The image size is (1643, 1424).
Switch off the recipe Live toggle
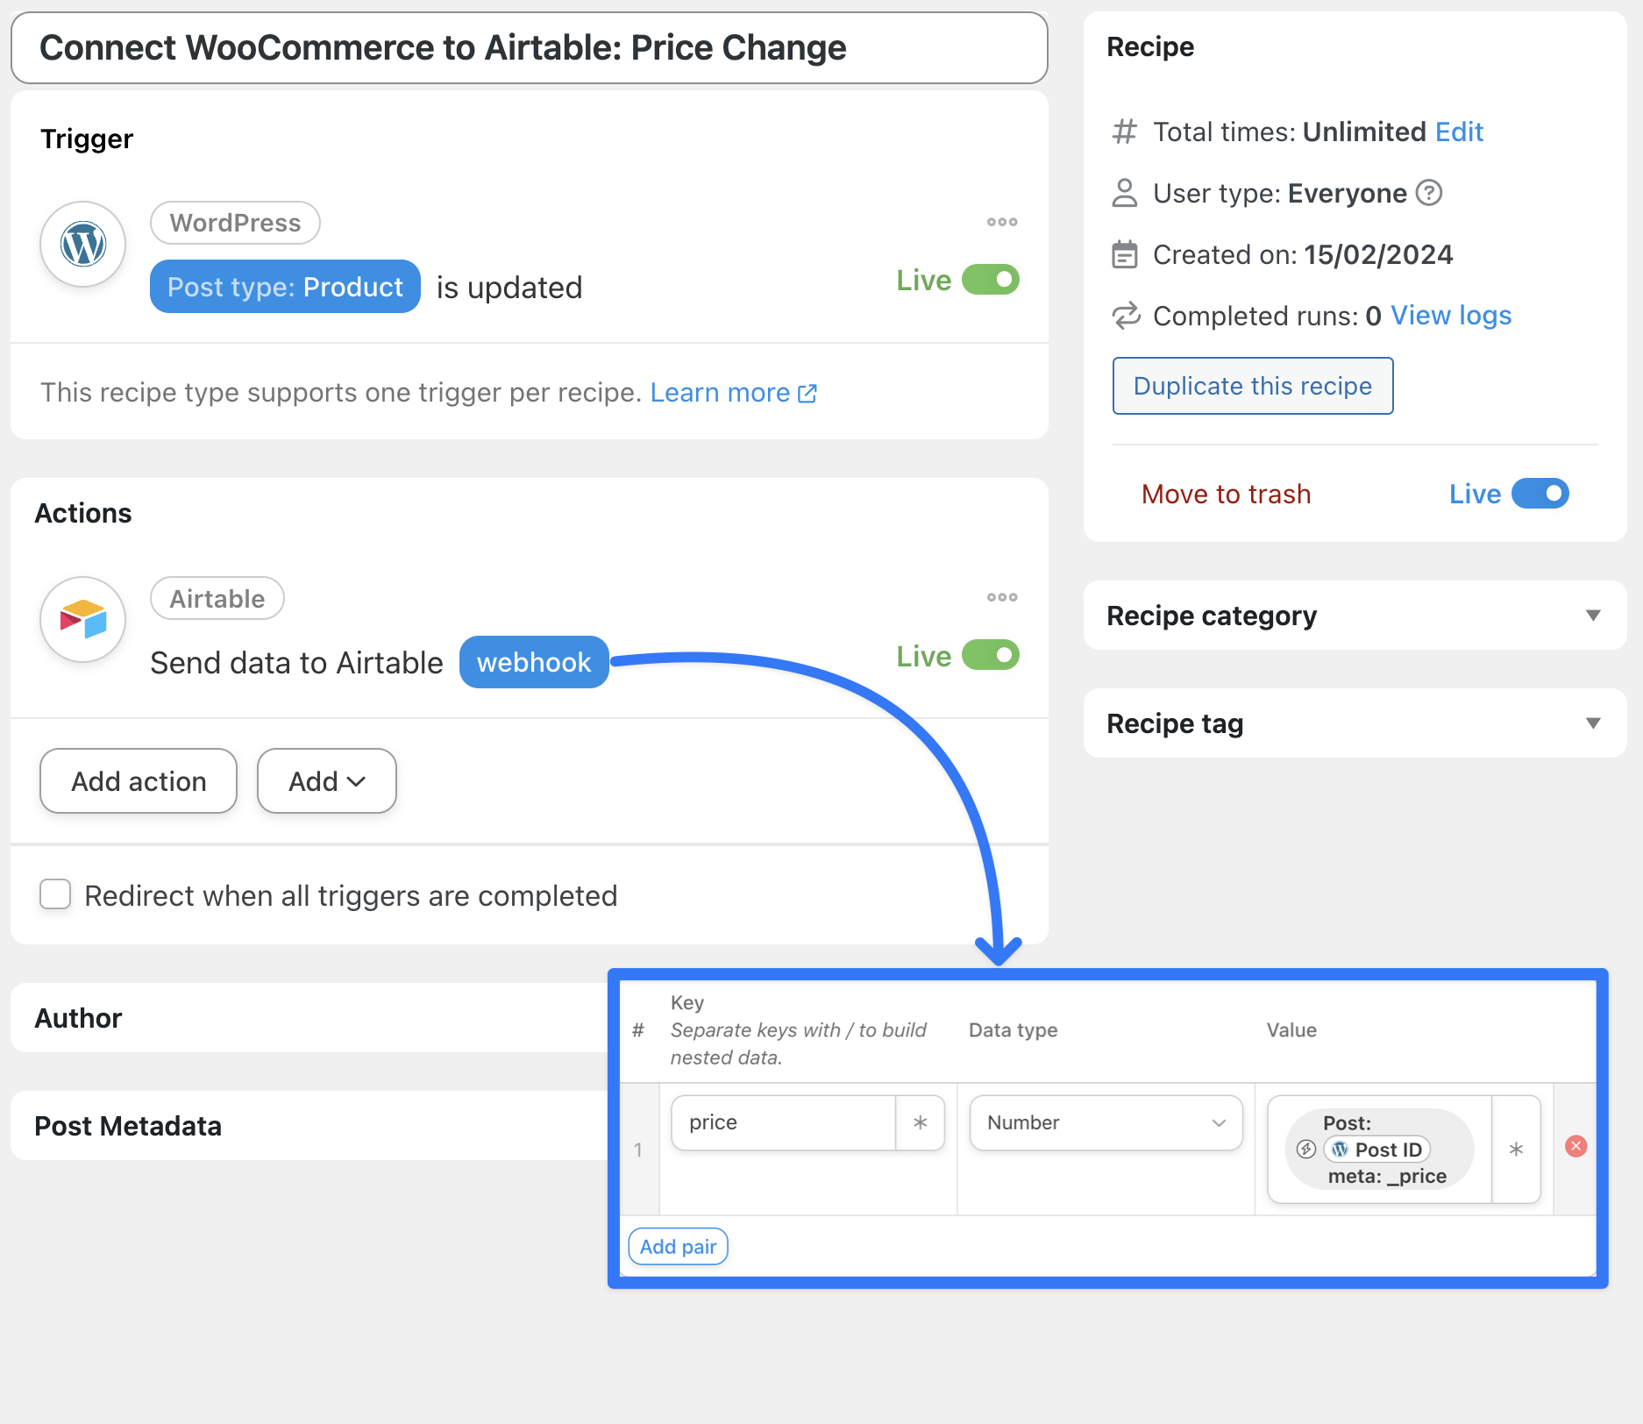[x=1540, y=494]
